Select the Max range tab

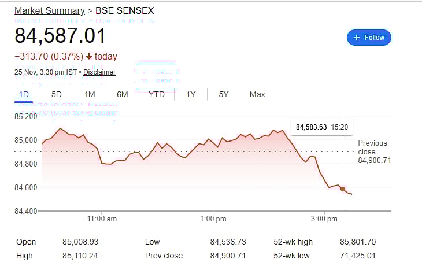(x=257, y=94)
